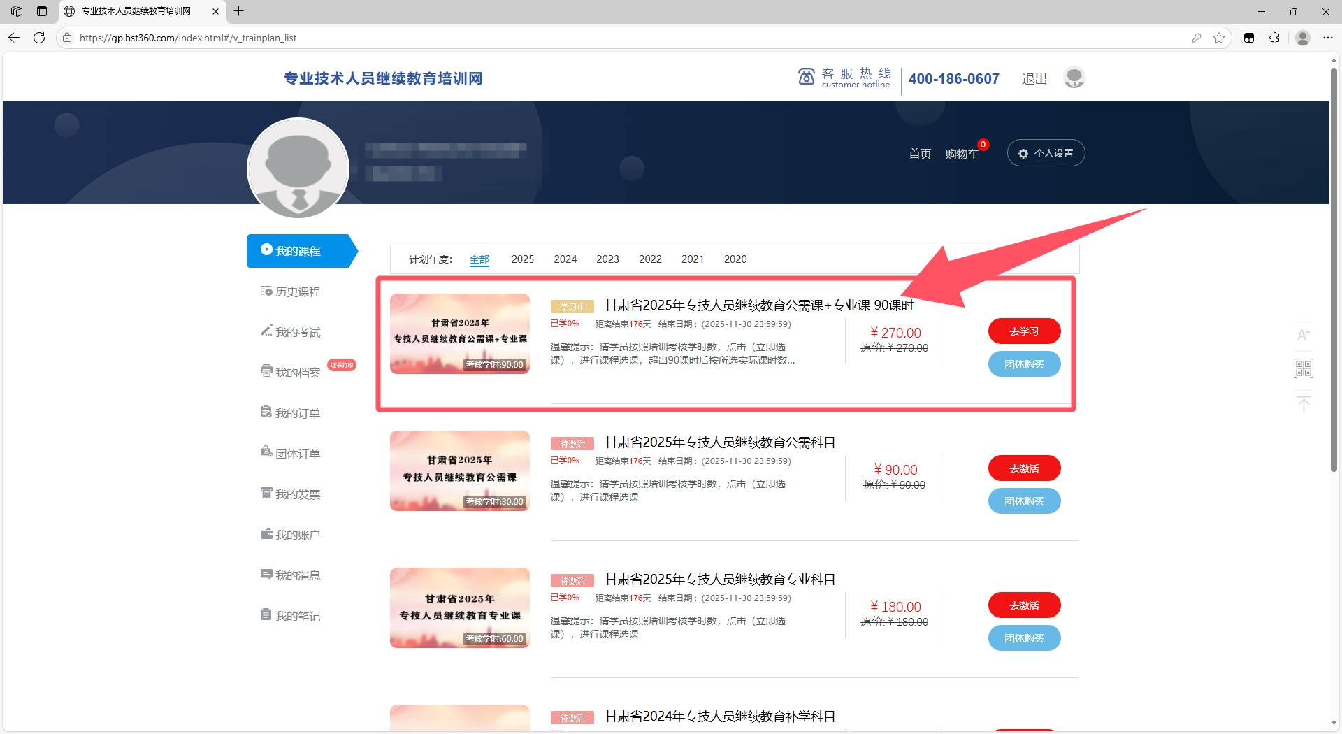This screenshot has height=734, width=1342.
Task: Reload the page with refresh icon
Action: (x=39, y=38)
